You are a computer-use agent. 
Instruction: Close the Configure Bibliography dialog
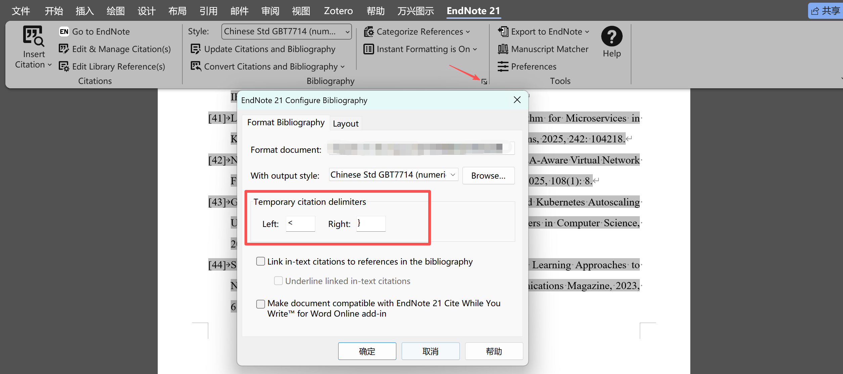tap(517, 100)
